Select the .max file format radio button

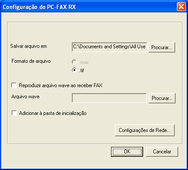coord(74,62)
